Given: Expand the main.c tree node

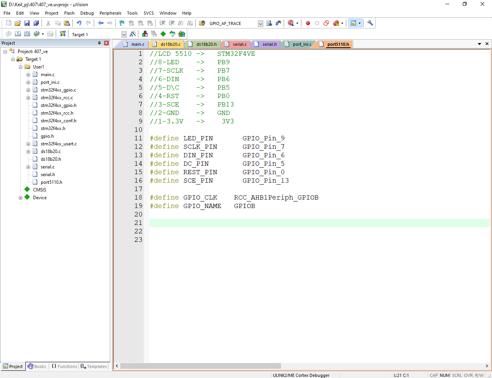Looking at the screenshot, I should pyautogui.click(x=28, y=75).
